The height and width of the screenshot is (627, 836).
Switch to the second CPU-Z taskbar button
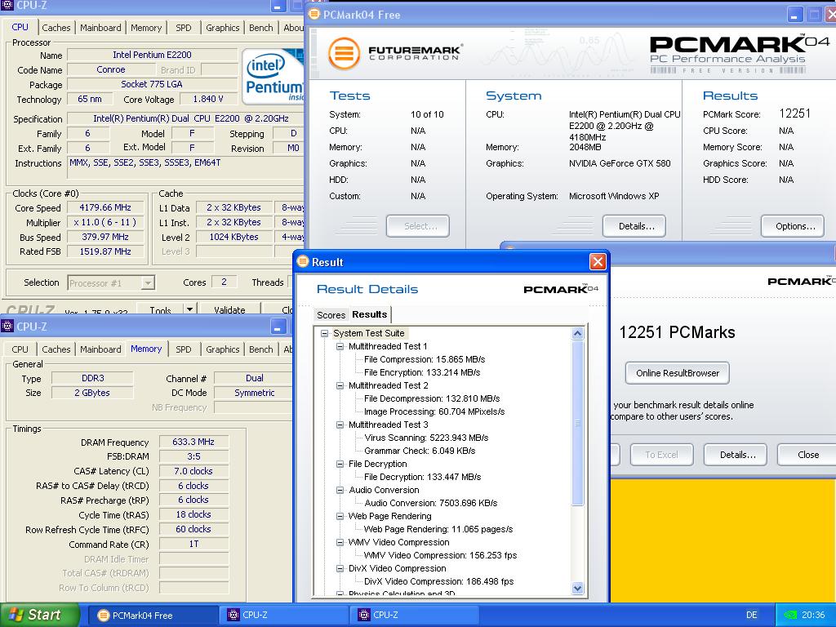point(414,616)
